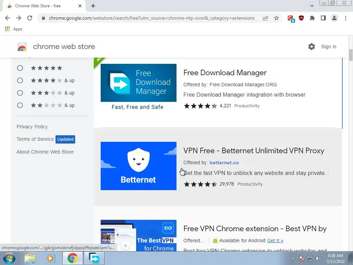Open the Extensions puzzle piece menu
Screen dimensions: 353x265
coord(312,18)
